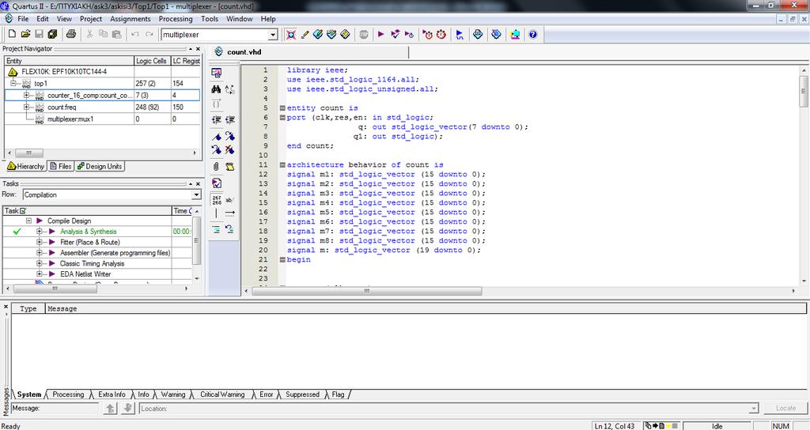The image size is (810, 430).
Task: Click the Insert Template scroll icon
Action: 230,166
